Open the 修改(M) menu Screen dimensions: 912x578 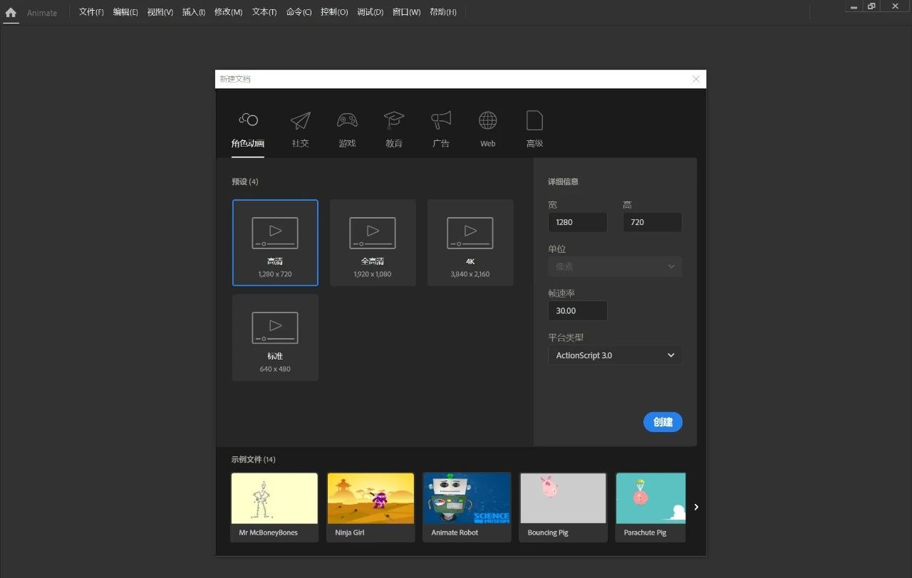pyautogui.click(x=228, y=12)
